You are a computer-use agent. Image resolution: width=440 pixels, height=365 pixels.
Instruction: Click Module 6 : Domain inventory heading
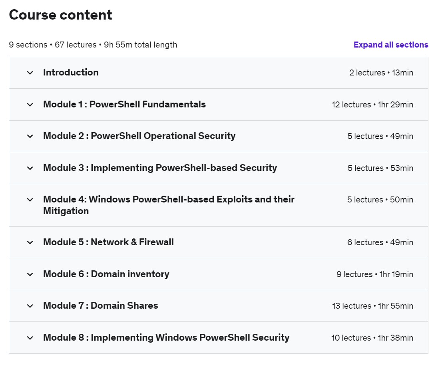click(x=106, y=274)
